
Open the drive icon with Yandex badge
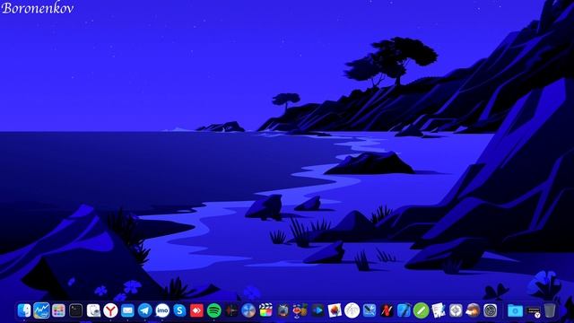point(533,311)
